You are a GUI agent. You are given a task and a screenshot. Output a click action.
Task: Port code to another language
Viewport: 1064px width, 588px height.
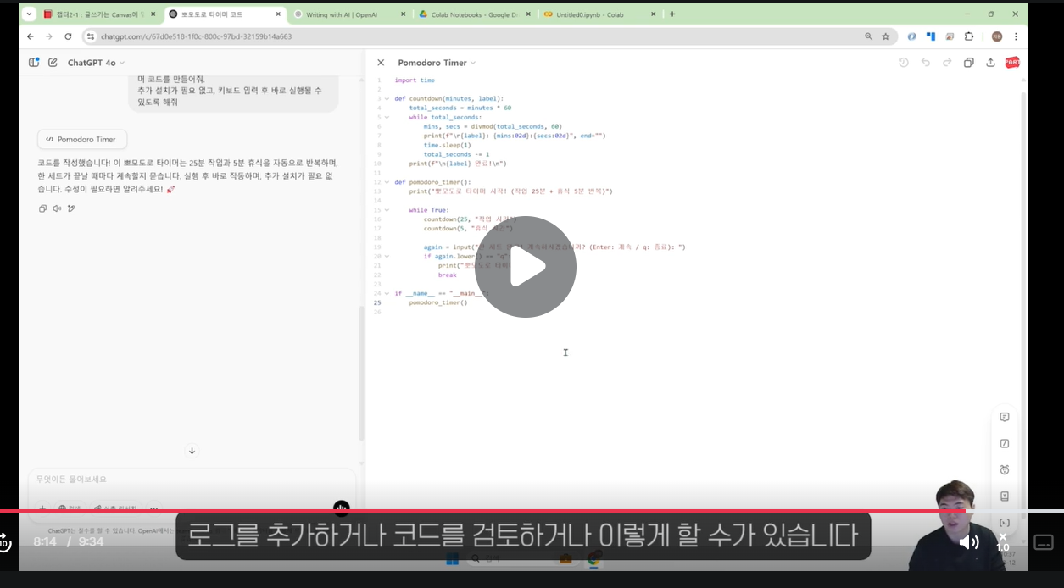coord(1005,496)
